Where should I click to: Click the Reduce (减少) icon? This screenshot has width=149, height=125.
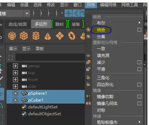(88, 62)
